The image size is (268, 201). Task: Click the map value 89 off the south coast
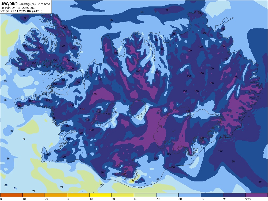158,179
